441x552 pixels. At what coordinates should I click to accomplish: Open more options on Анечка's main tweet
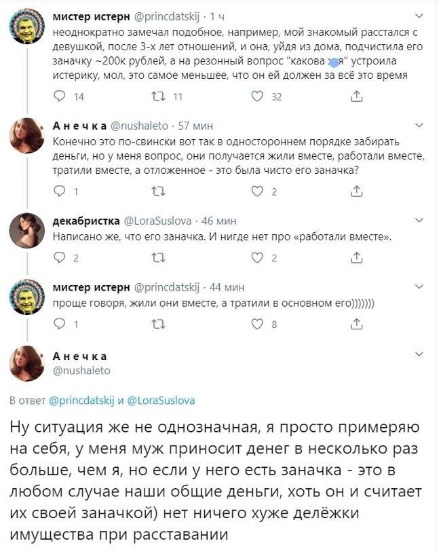[x=419, y=354]
